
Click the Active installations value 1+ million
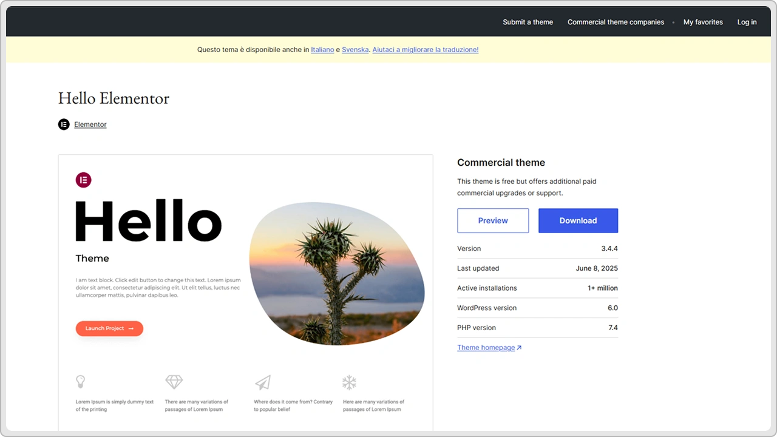click(603, 288)
